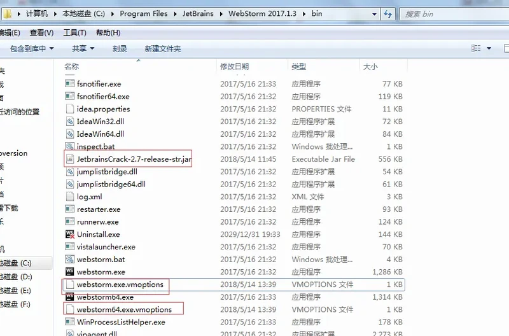
Task: Click the JetbrainsCrack jar file icon
Action: coord(70,159)
